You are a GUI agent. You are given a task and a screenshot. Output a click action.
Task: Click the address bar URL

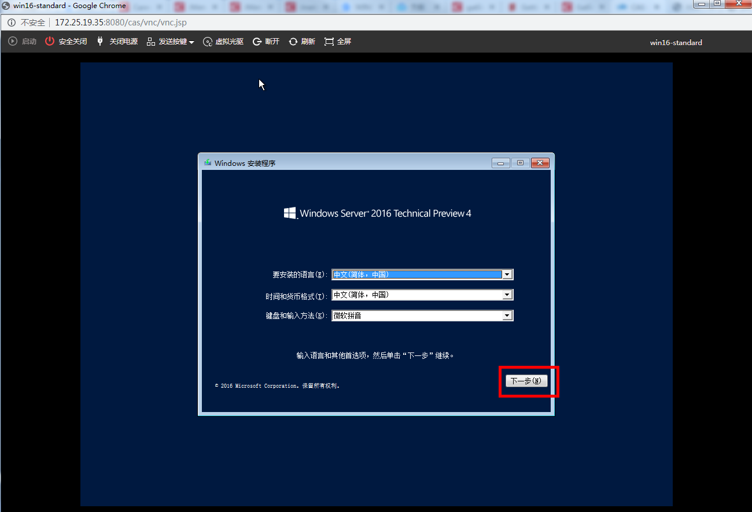(121, 23)
